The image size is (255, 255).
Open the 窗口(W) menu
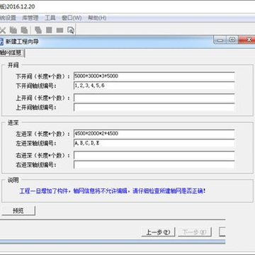coord(72,18)
